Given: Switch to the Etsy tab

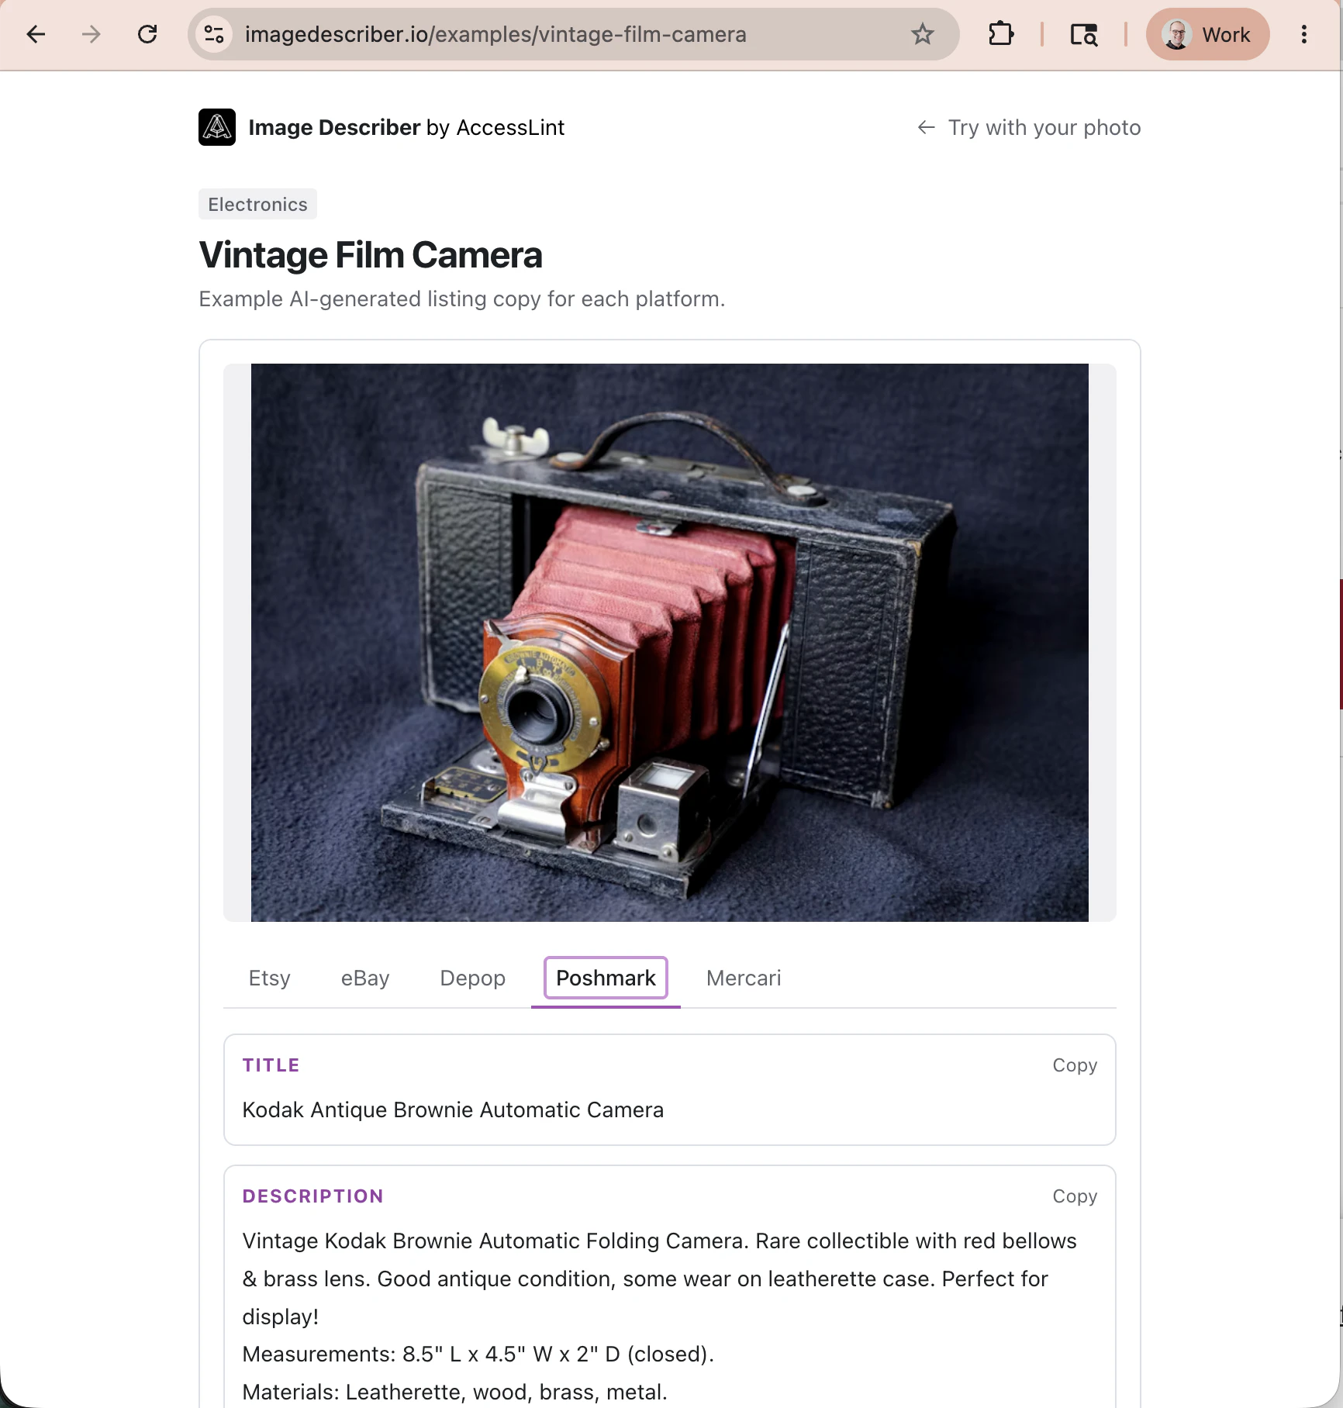Looking at the screenshot, I should (x=269, y=978).
